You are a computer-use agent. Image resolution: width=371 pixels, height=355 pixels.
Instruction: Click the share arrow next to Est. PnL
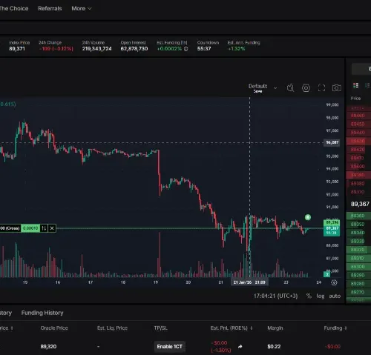pyautogui.click(x=240, y=347)
